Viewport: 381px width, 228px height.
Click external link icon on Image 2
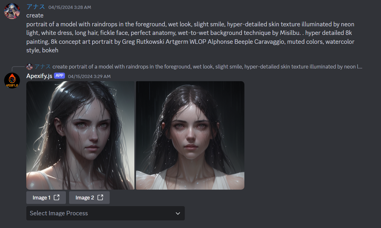click(100, 198)
